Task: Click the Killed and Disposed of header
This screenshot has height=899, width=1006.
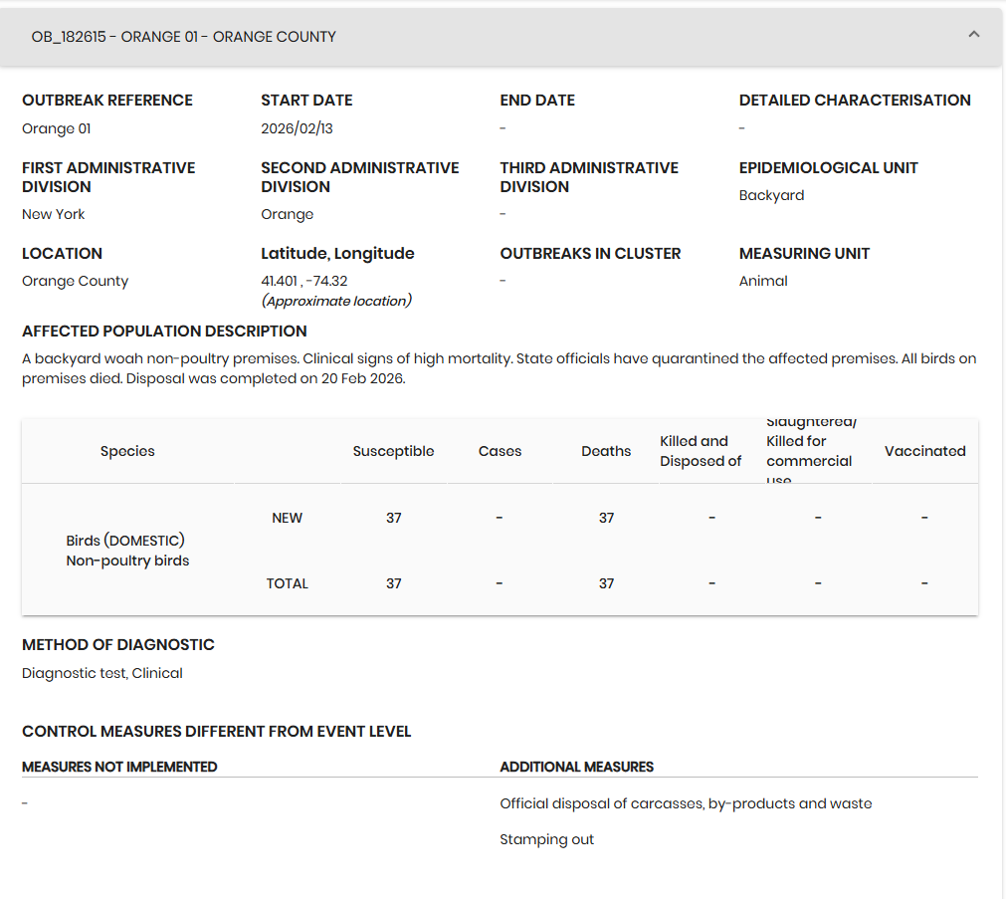Action: (701, 451)
